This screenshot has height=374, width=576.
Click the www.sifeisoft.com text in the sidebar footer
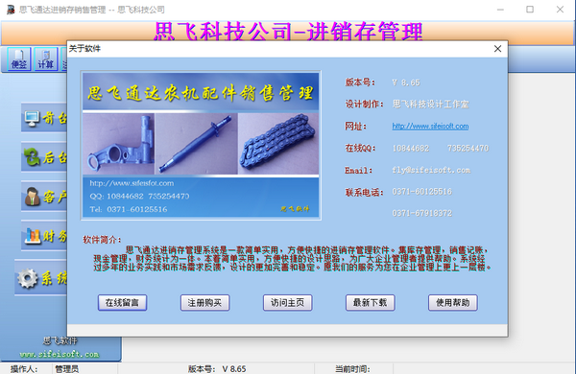click(x=60, y=354)
